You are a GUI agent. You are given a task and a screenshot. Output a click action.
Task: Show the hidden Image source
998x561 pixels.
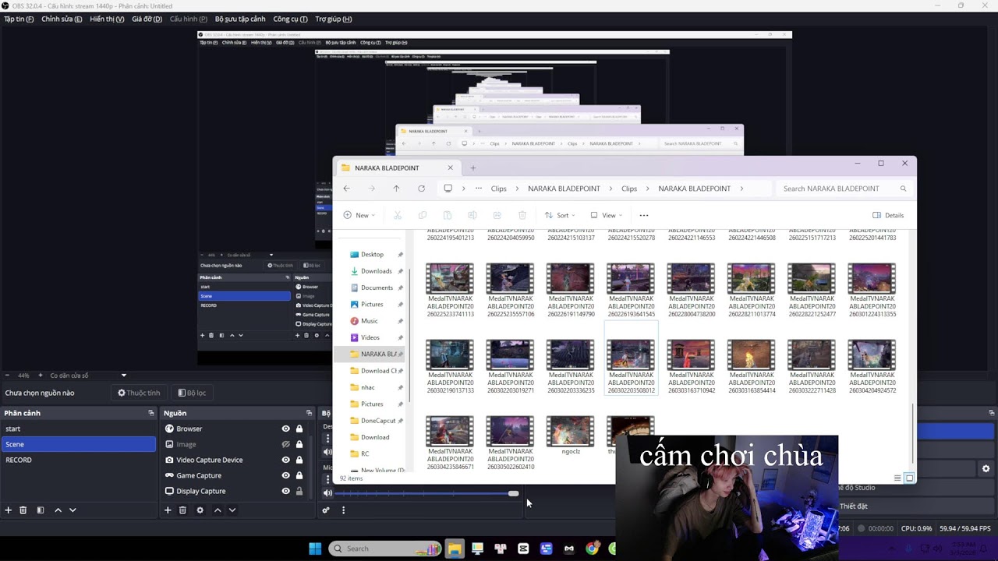point(285,444)
